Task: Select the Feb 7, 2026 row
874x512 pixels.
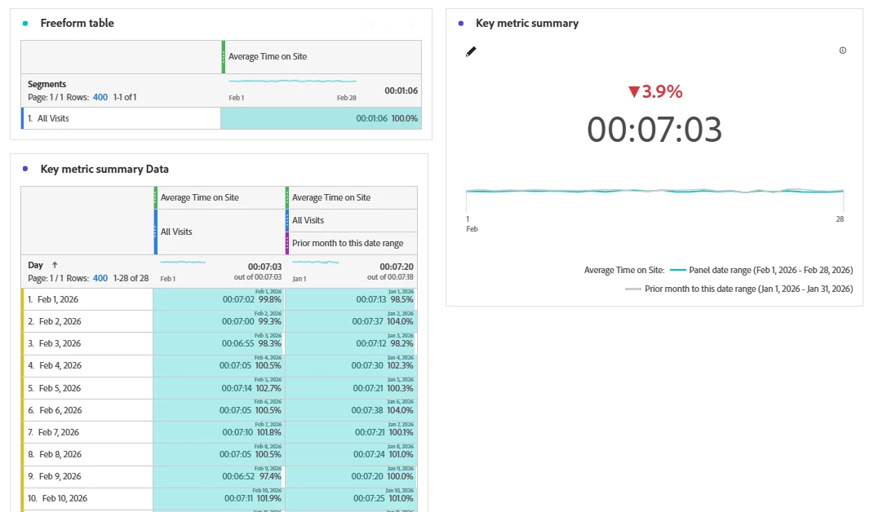Action: pyautogui.click(x=87, y=432)
